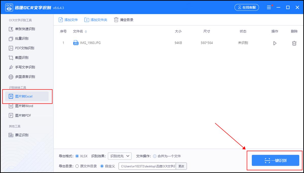
Task: Start recognizing IMG_1960.JPG with play icon
Action: pos(275,43)
